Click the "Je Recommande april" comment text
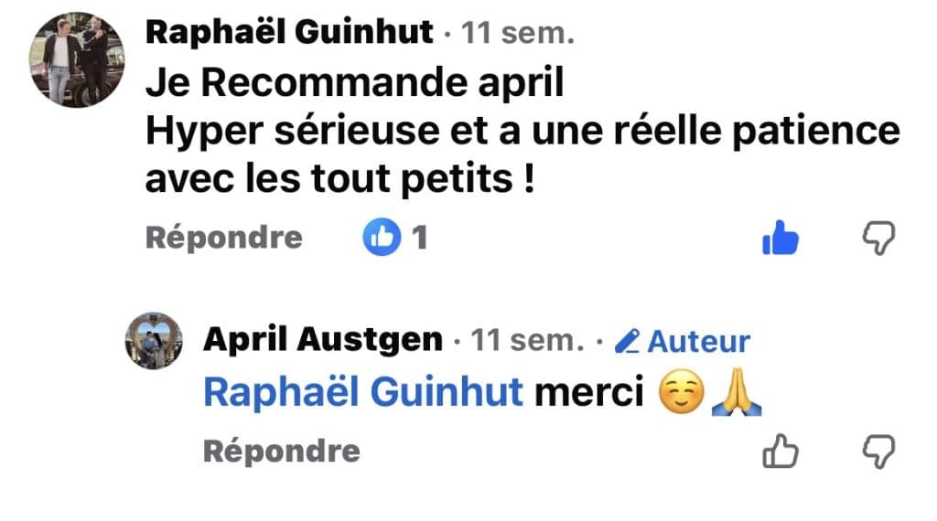Screen dimensions: 937x521 click(x=354, y=84)
